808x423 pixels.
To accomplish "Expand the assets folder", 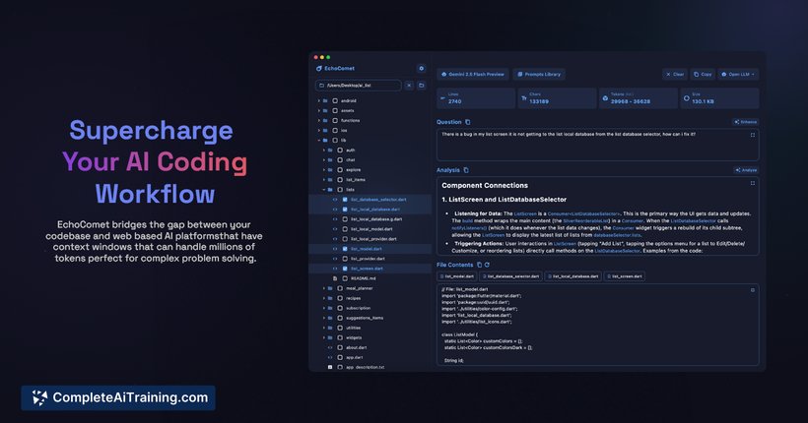I will (319, 110).
